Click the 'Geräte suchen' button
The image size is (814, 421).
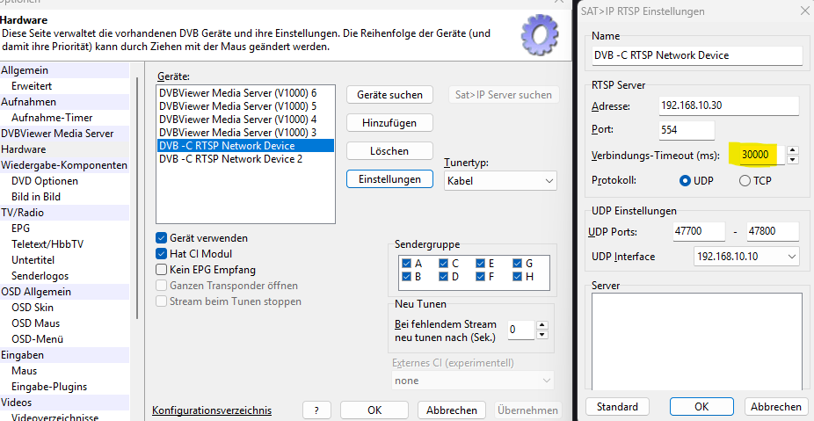(389, 94)
